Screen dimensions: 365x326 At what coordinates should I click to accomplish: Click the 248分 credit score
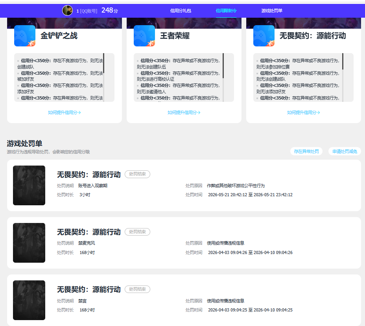(x=110, y=11)
